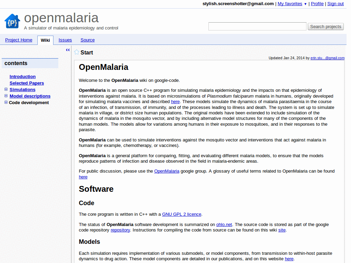This screenshot has height=263, width=351.
Task: Open the Project Home tab
Action: 19,40
